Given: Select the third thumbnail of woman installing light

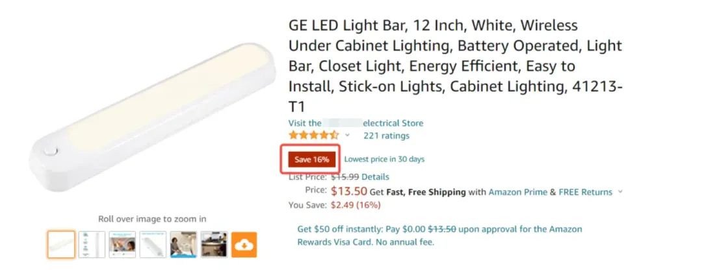Looking at the screenshot, I should (122, 245).
